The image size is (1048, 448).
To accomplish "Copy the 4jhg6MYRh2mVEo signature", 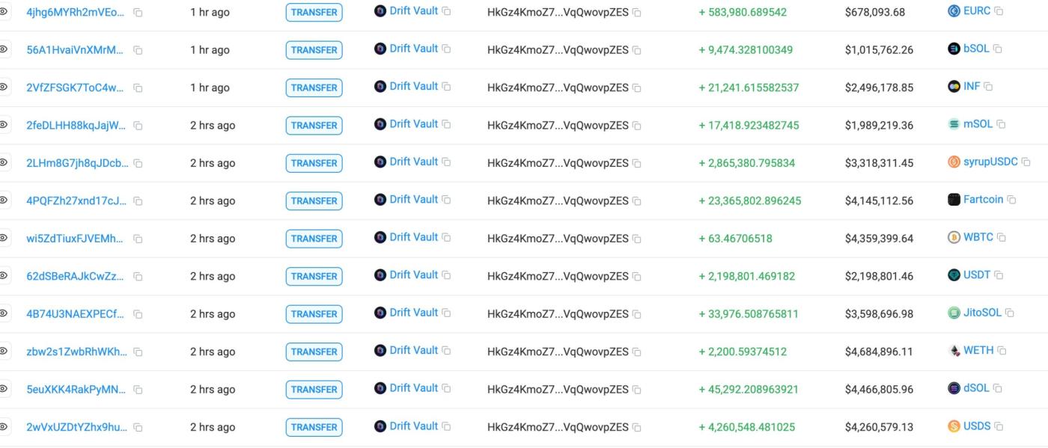I will (x=138, y=13).
